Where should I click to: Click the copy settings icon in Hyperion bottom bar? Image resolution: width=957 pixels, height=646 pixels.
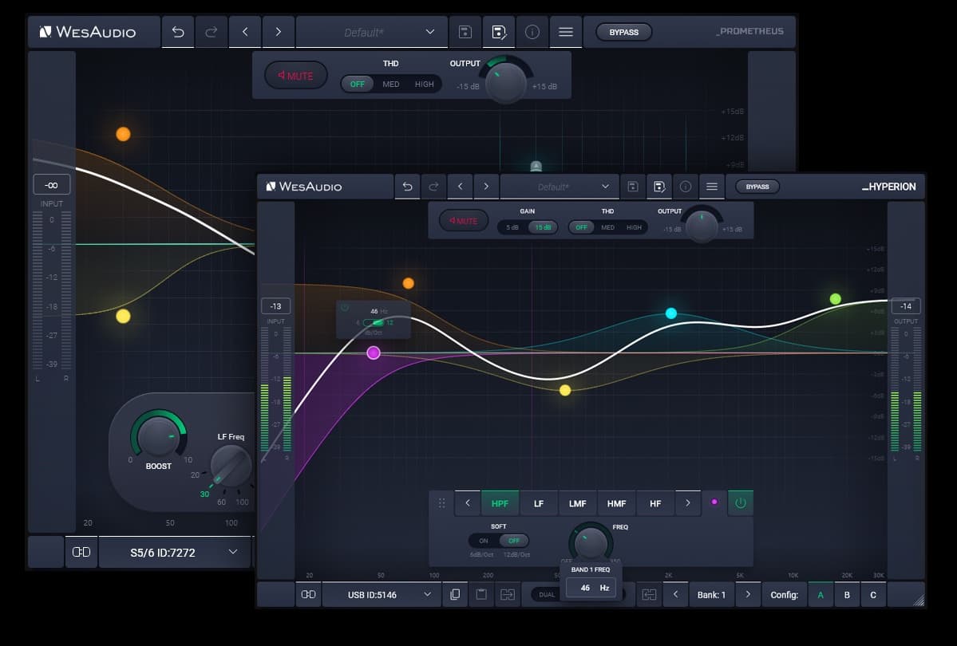(455, 594)
